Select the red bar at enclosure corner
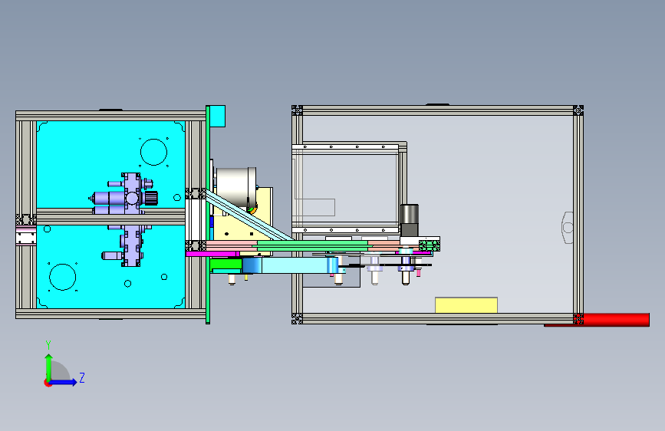Screen dimensions: 665x431 click(597, 320)
